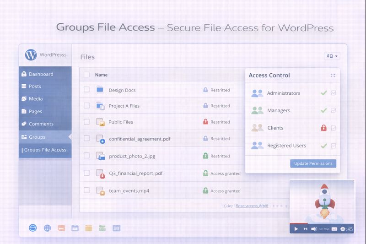The image size is (366, 244).
Task: Click the edit icon for Clients
Action: pyautogui.click(x=334, y=128)
